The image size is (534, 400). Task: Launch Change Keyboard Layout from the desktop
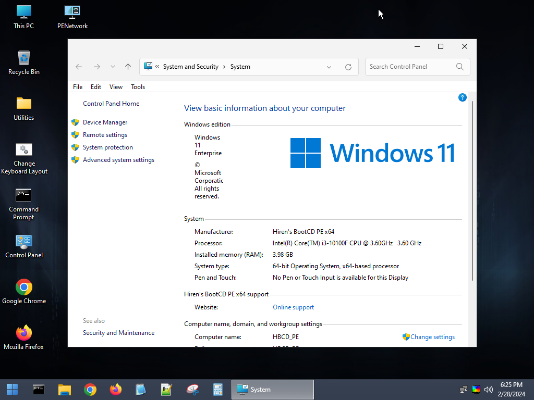coord(24,150)
